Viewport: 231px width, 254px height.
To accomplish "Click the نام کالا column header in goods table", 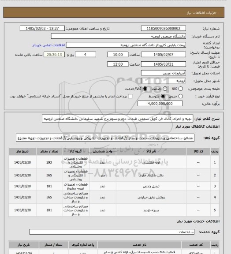I will click(x=151, y=151).
